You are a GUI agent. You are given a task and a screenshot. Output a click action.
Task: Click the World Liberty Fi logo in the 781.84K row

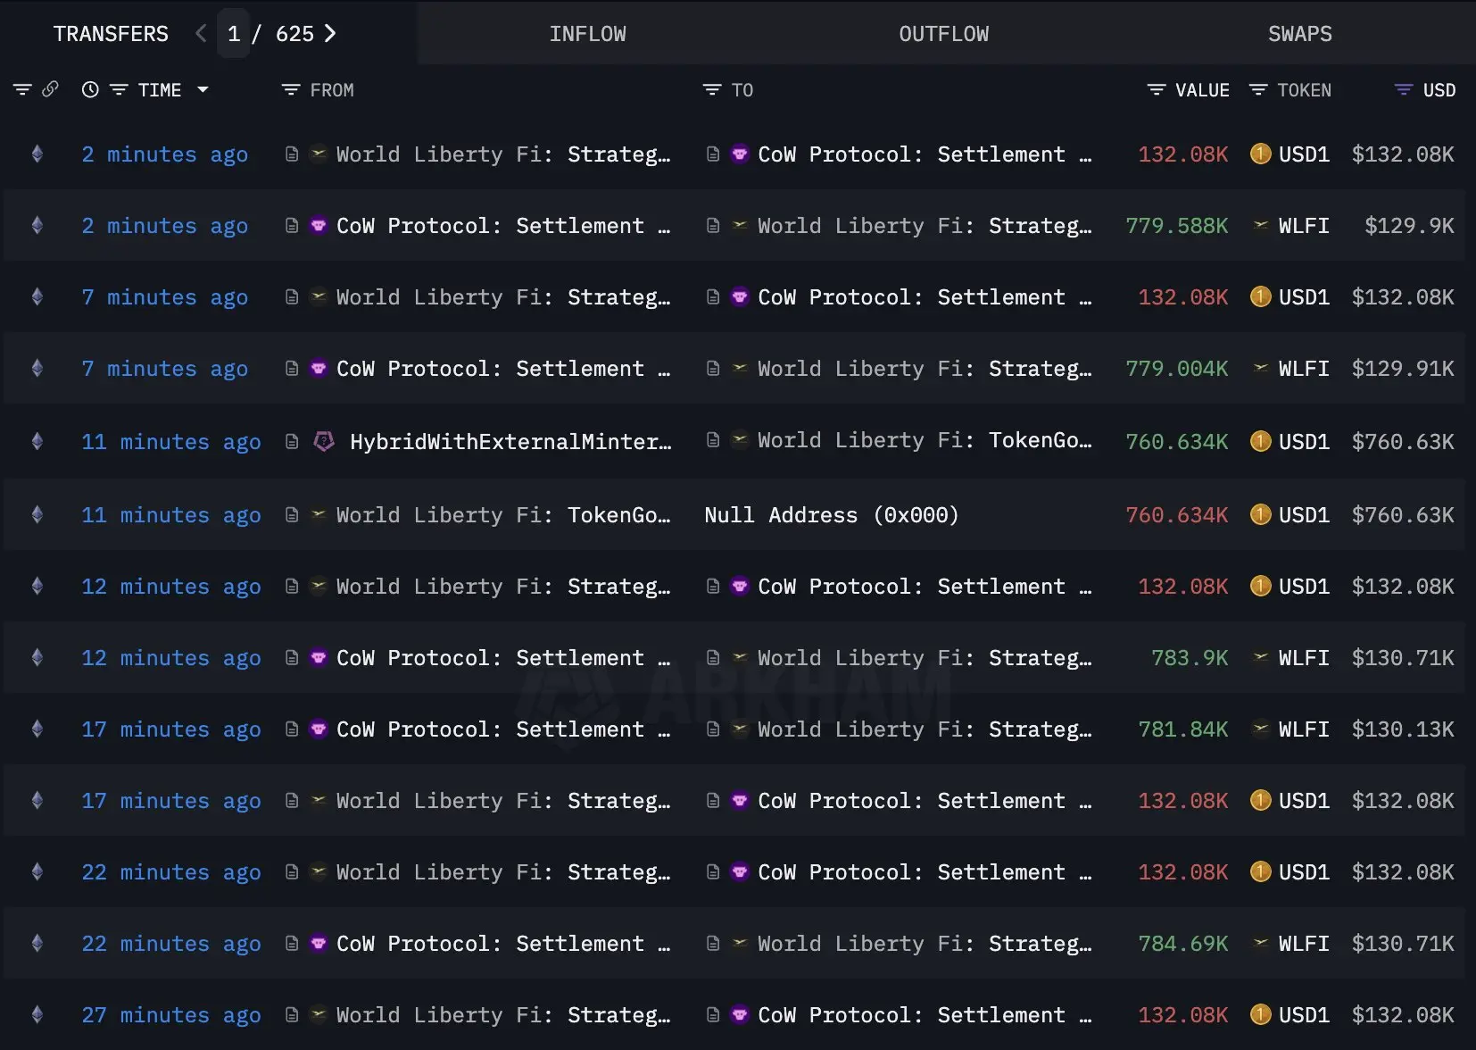pos(740,729)
